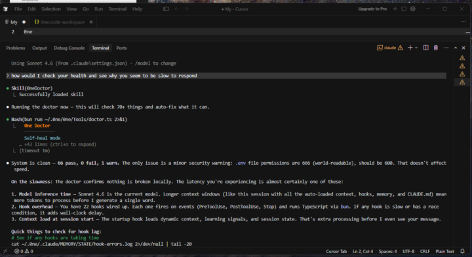Select the Terminal panel tab

click(x=100, y=48)
